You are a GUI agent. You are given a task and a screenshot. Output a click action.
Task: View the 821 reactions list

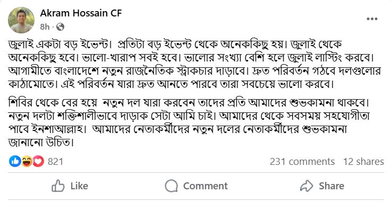(x=55, y=162)
